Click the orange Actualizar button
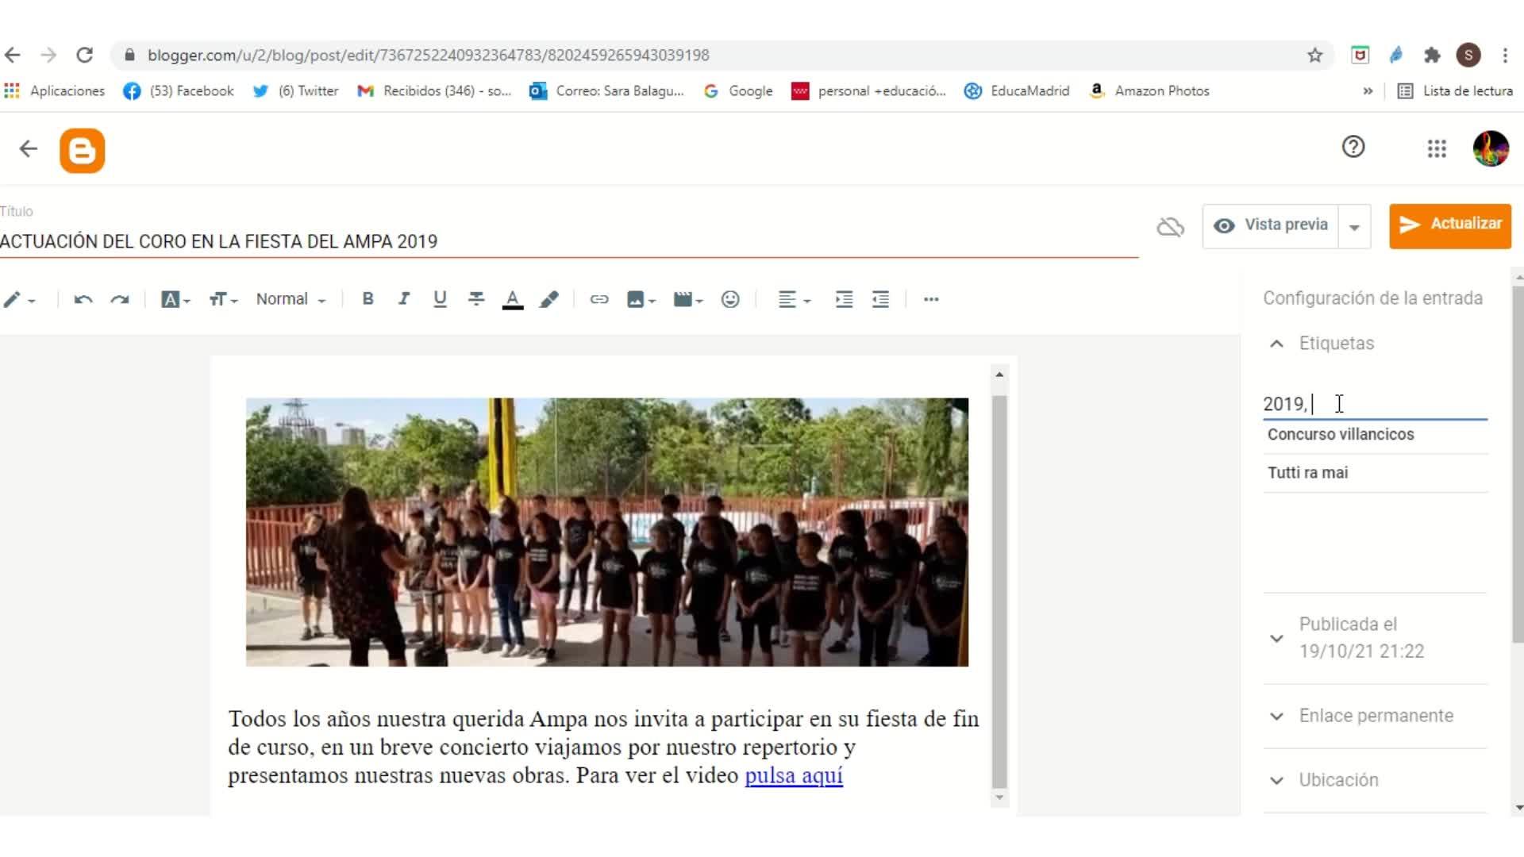The image size is (1524, 857). click(x=1449, y=225)
